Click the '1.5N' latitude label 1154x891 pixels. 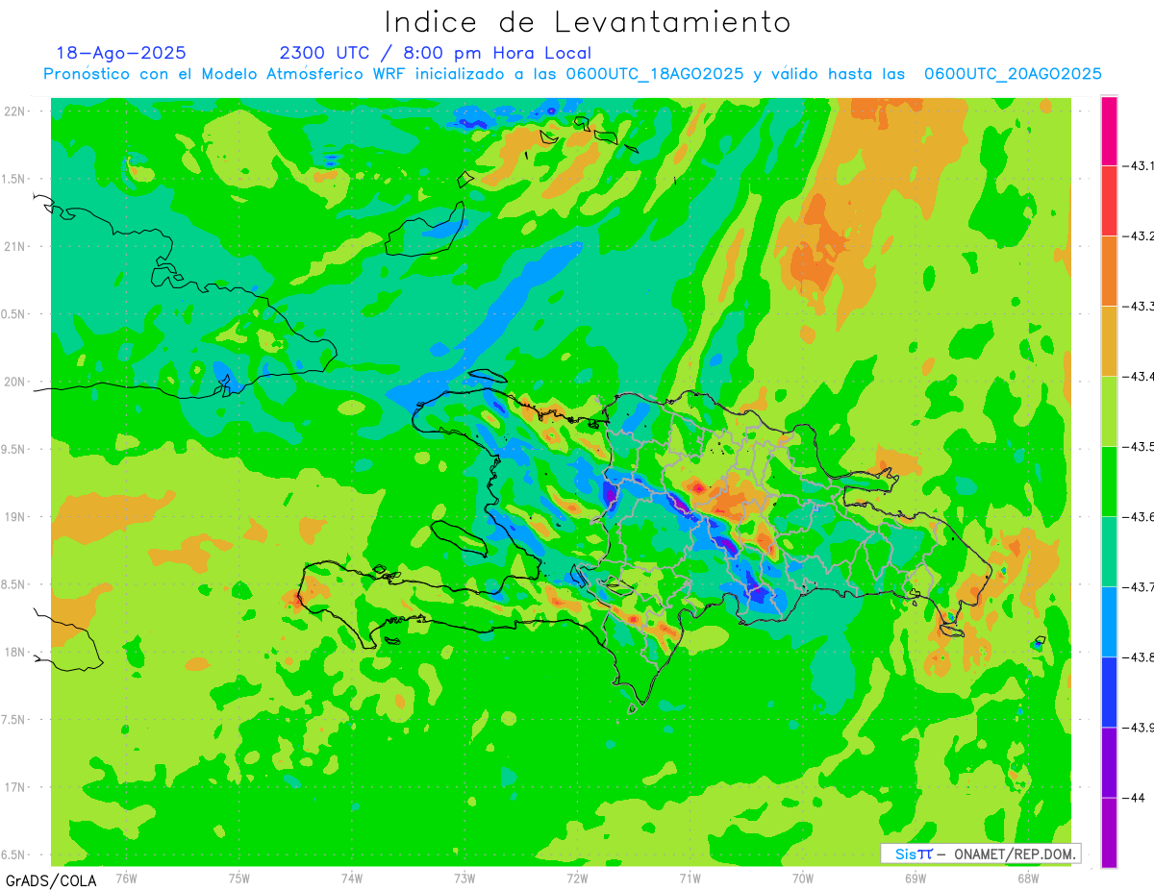click(x=14, y=179)
